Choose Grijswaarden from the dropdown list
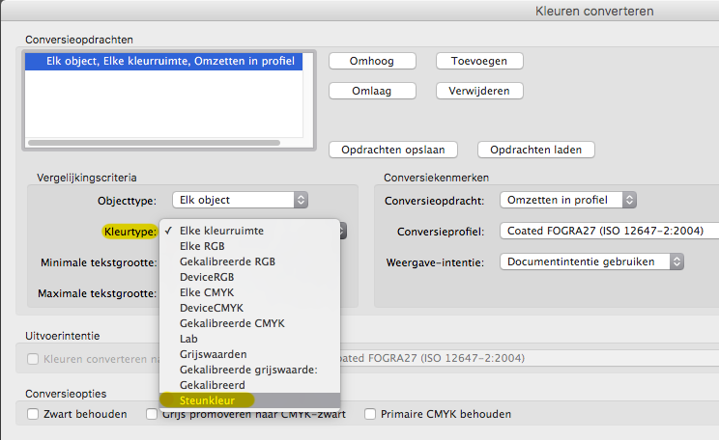The width and height of the screenshot is (719, 440). click(214, 353)
